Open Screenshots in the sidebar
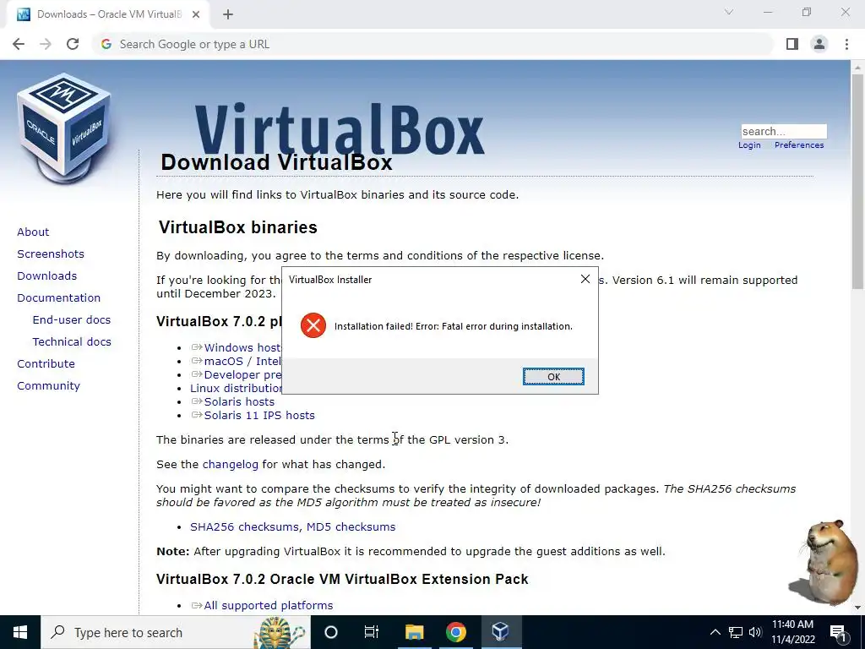Viewport: 865px width, 649px height. point(51,254)
